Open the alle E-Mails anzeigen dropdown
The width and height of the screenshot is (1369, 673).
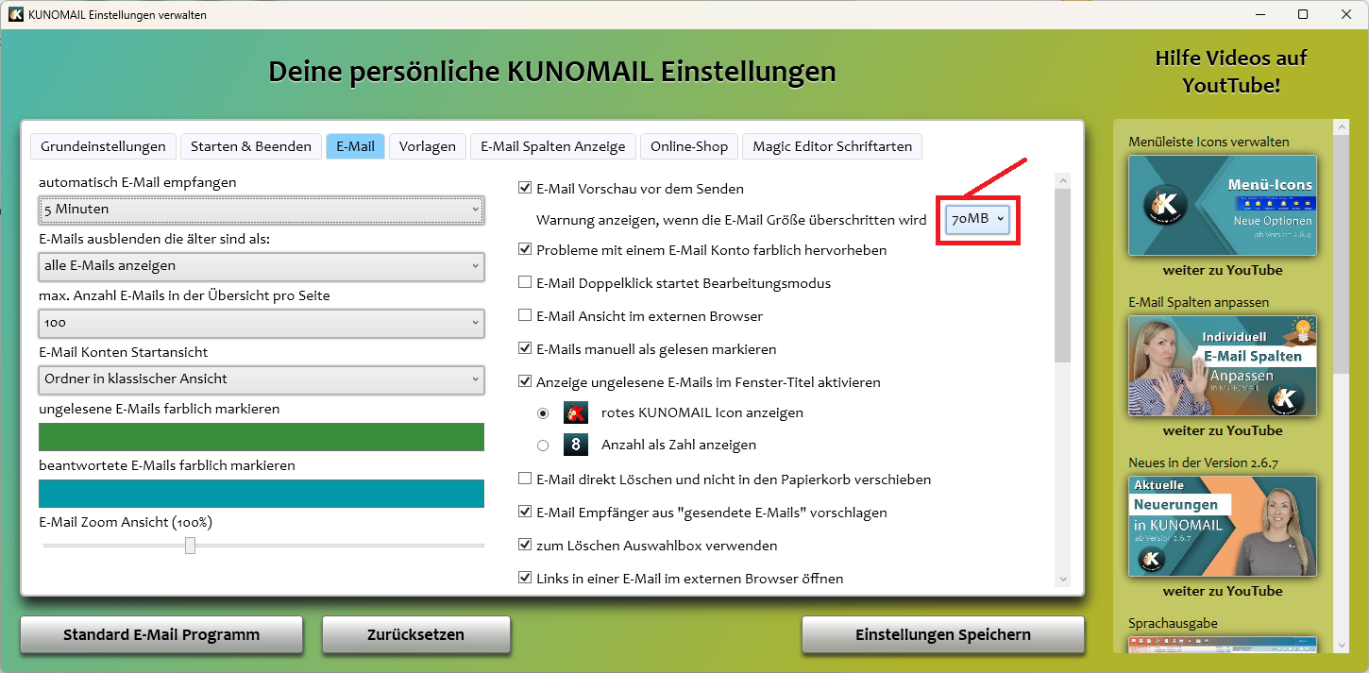(x=262, y=266)
